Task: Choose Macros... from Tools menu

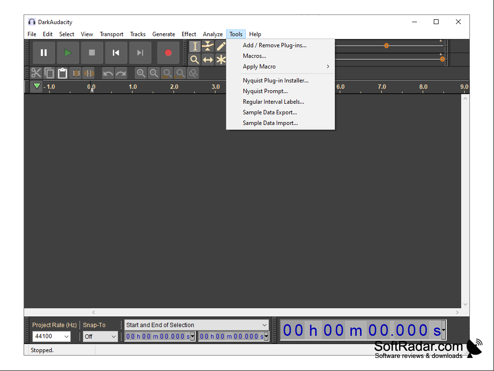Action: 280,56
